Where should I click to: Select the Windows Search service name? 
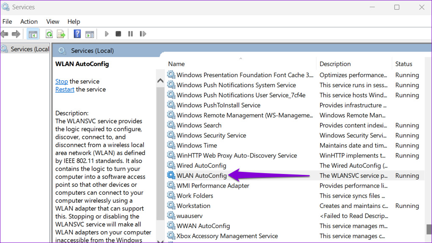(199, 125)
